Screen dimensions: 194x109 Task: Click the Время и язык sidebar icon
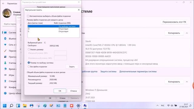coord(5,69)
